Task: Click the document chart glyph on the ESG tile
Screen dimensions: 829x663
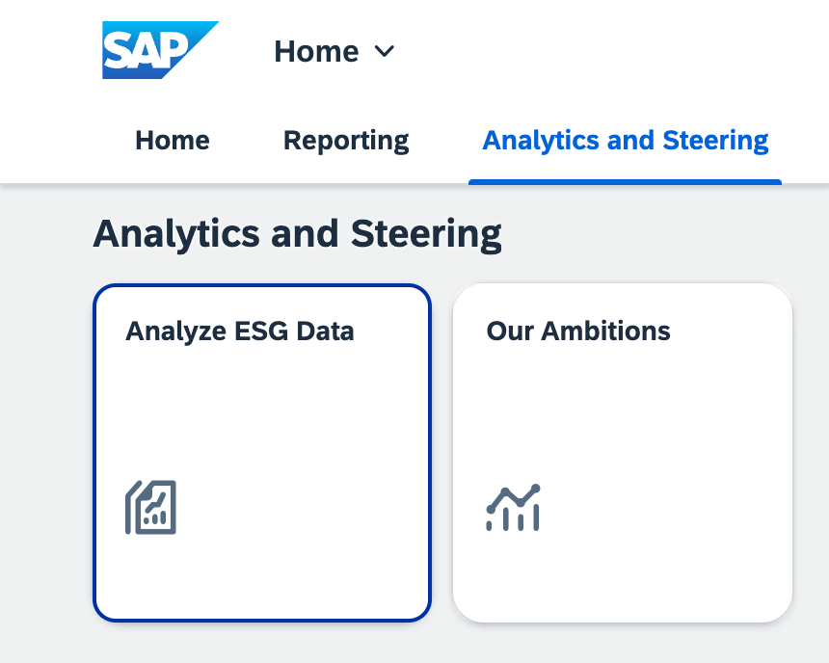Action: [150, 507]
